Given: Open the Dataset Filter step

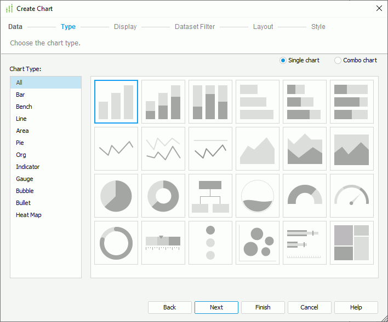Looking at the screenshot, I should [195, 27].
